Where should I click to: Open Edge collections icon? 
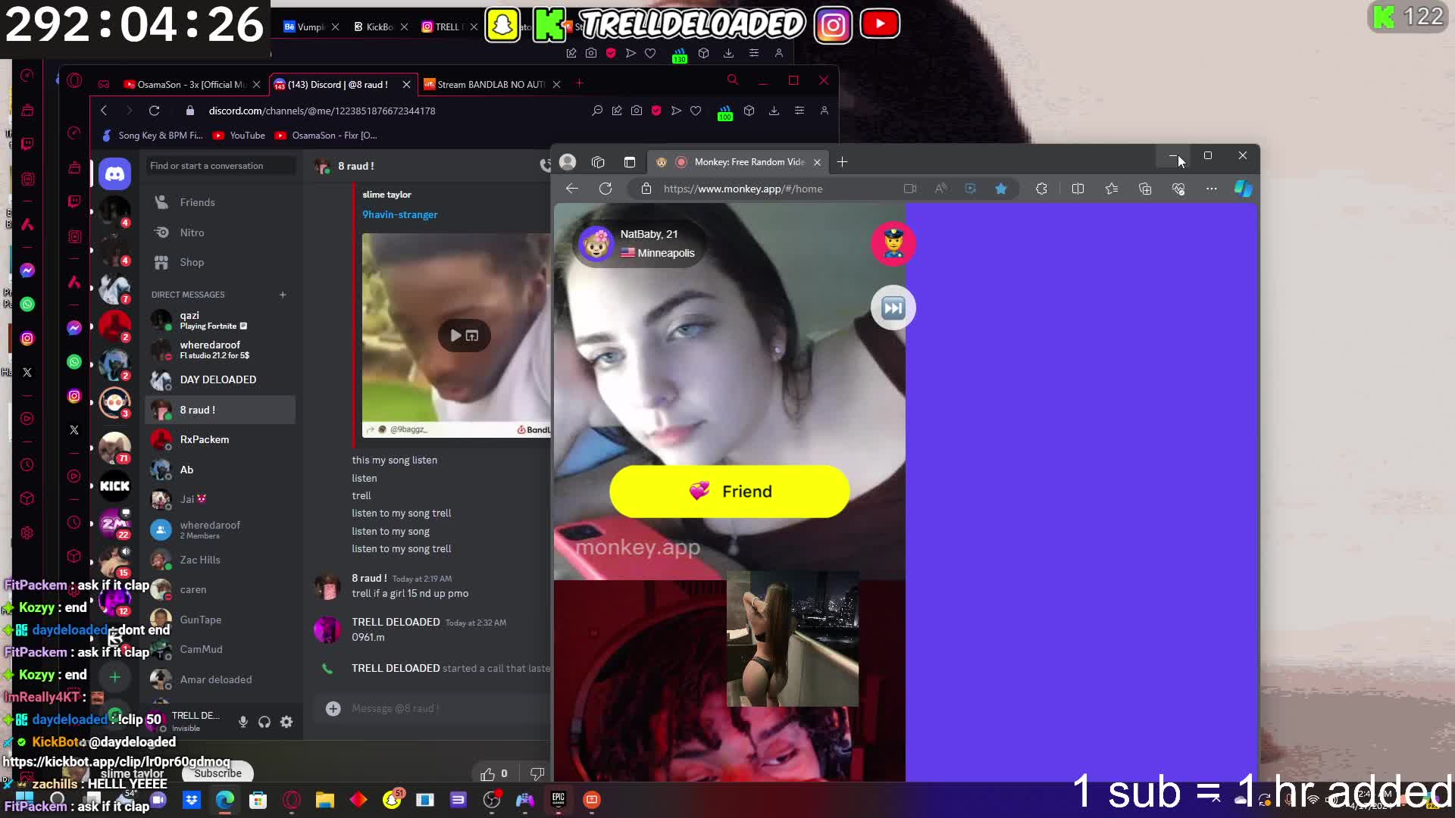pyautogui.click(x=1145, y=189)
